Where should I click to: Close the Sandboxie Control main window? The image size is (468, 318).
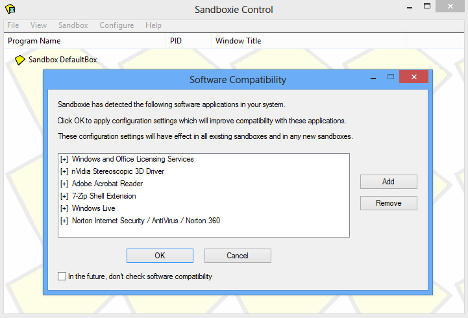coord(450,6)
